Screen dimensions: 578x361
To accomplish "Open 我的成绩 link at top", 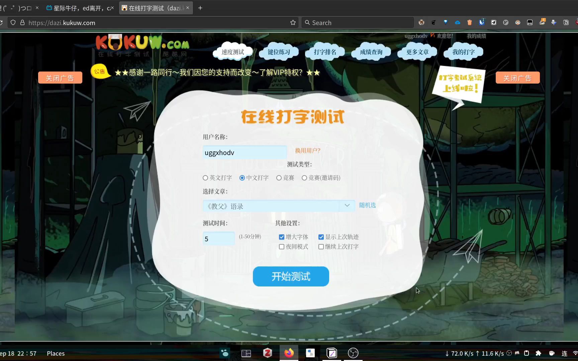I will 477,36.
